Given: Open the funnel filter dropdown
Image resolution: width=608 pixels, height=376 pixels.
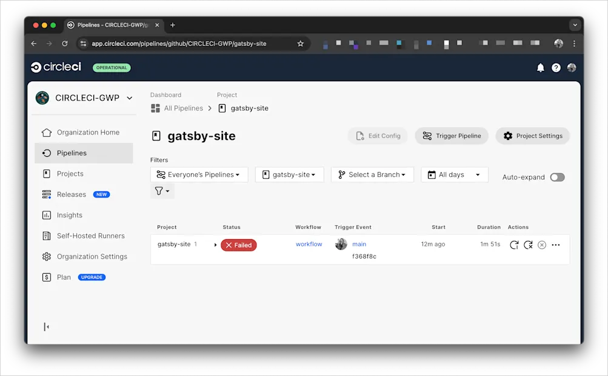Looking at the screenshot, I should tap(162, 191).
